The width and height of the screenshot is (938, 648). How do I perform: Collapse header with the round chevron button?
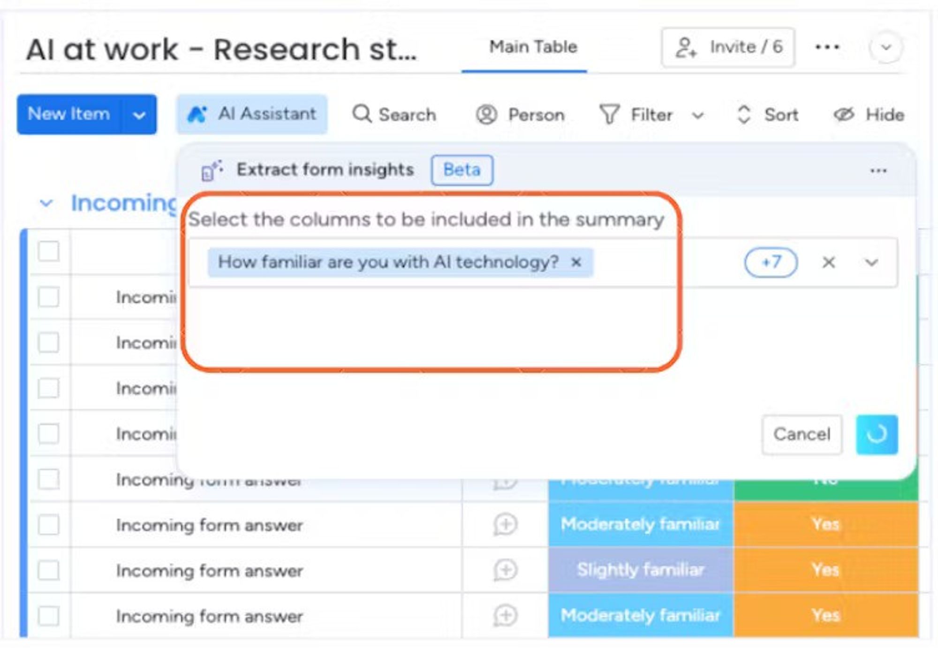pos(886,47)
